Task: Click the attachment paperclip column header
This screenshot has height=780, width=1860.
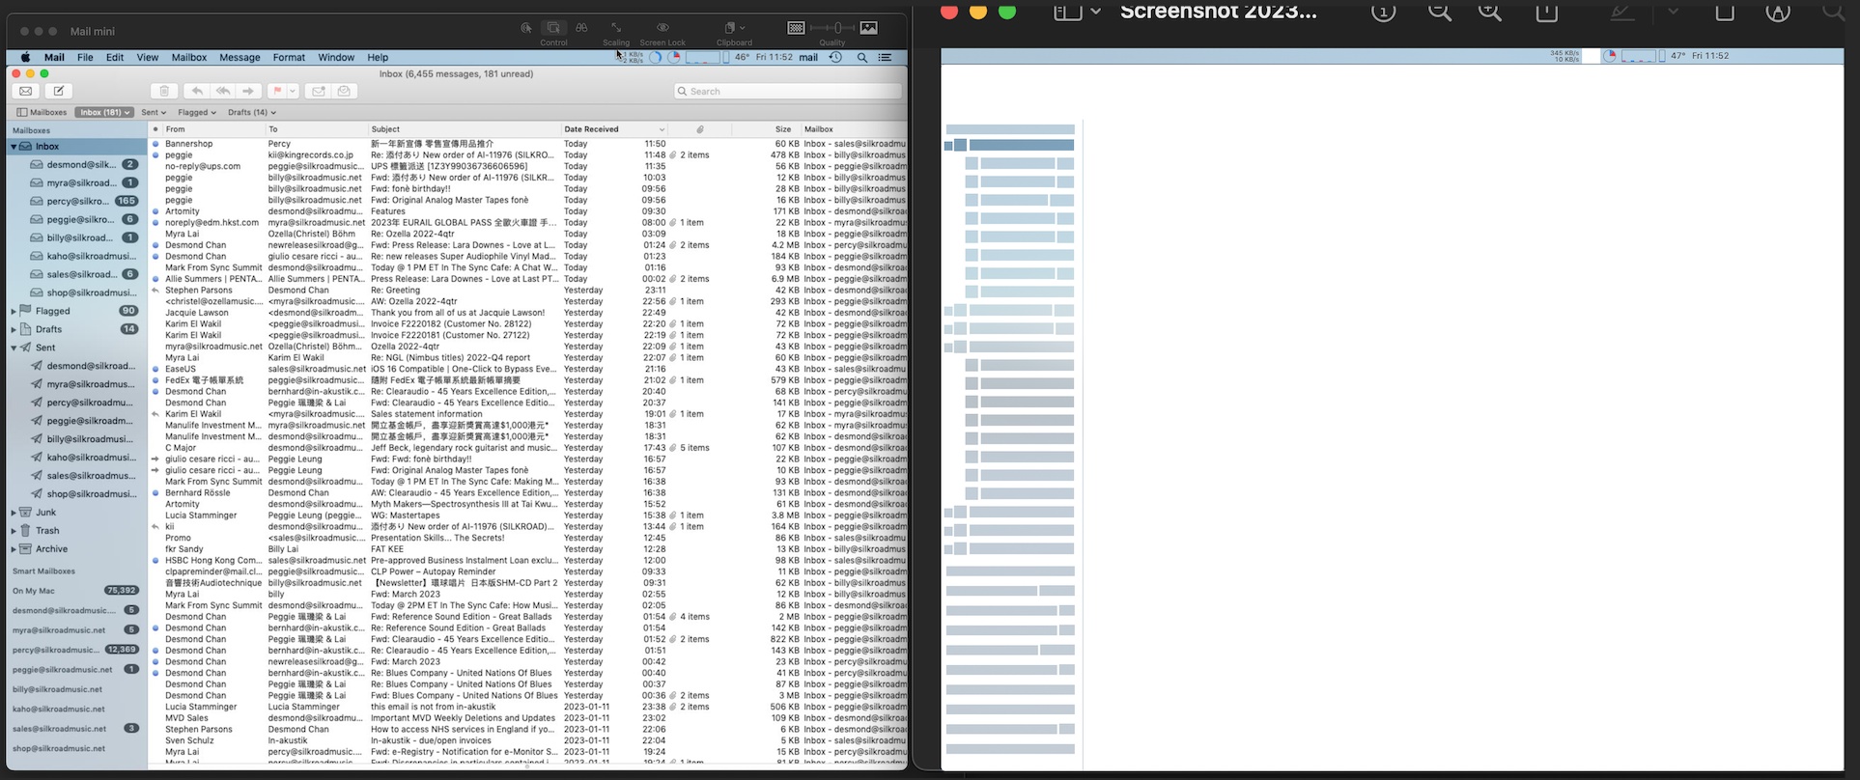Action: [x=699, y=129]
